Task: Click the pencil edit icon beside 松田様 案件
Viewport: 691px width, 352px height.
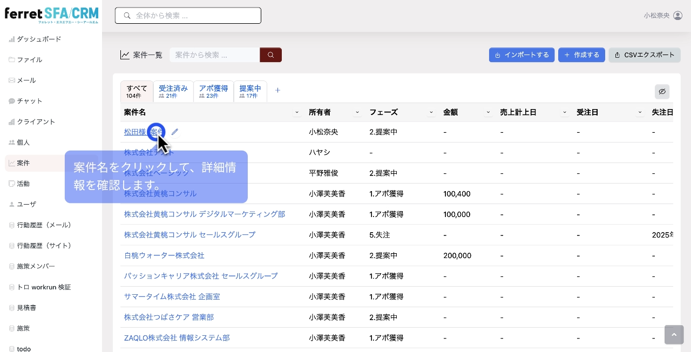Action: click(x=174, y=132)
